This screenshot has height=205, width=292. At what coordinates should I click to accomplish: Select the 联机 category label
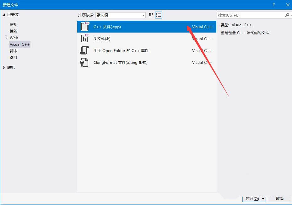coord(11,68)
